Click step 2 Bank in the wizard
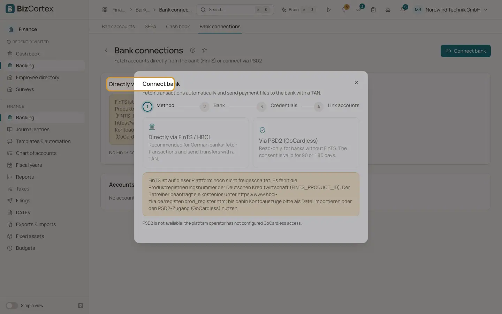The image size is (502, 314). tap(212, 106)
